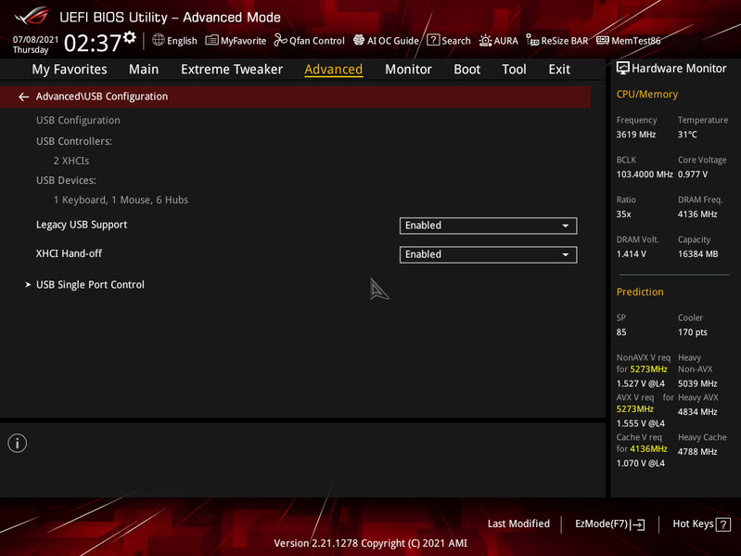Click the ROG logo icon

pos(32,16)
